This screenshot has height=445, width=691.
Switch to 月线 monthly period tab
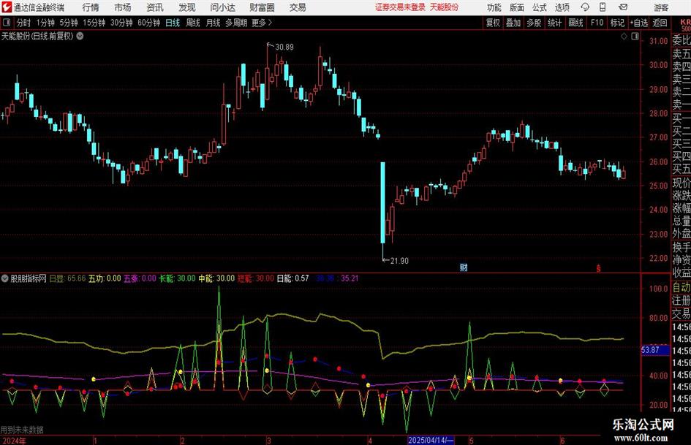tap(213, 23)
